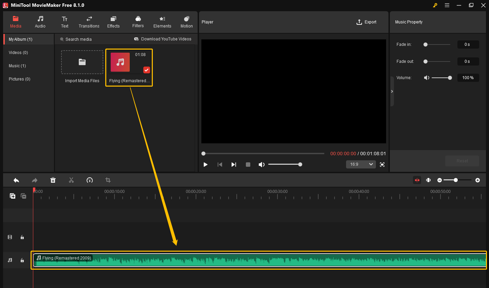The image size is (489, 288).
Task: Delete the selected clip
Action: (53, 180)
